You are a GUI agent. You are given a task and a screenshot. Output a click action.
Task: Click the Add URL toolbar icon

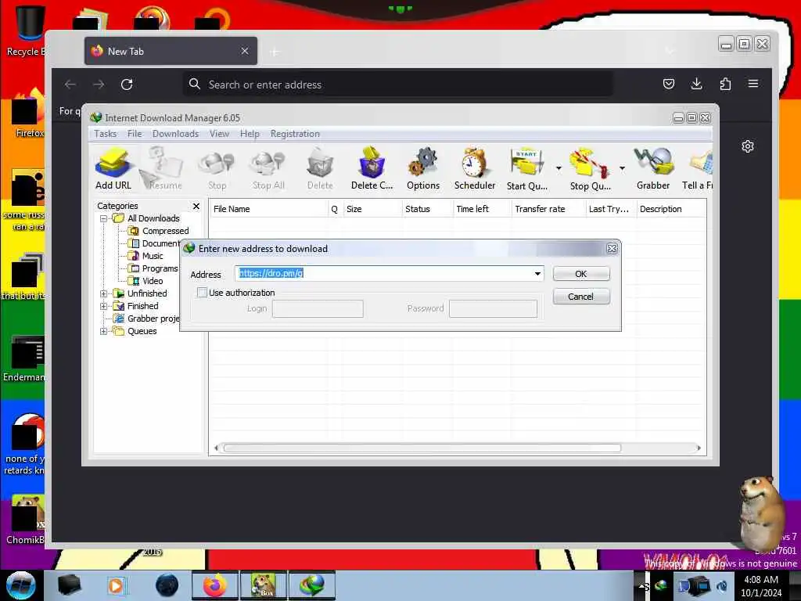(113, 169)
